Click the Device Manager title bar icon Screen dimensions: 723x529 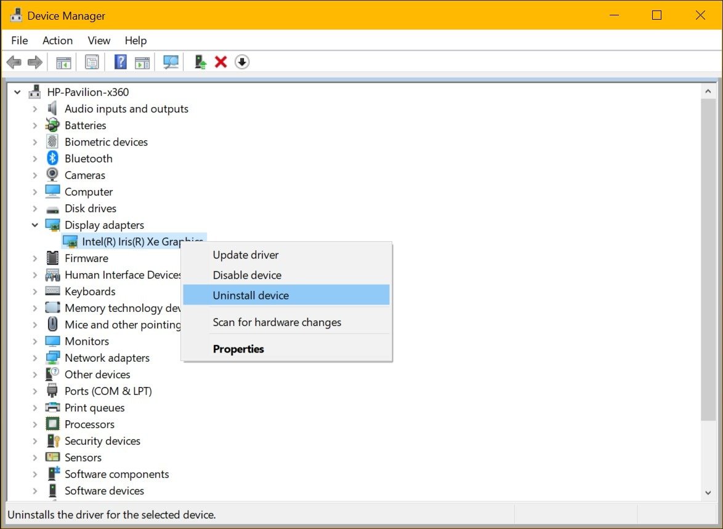tap(16, 15)
